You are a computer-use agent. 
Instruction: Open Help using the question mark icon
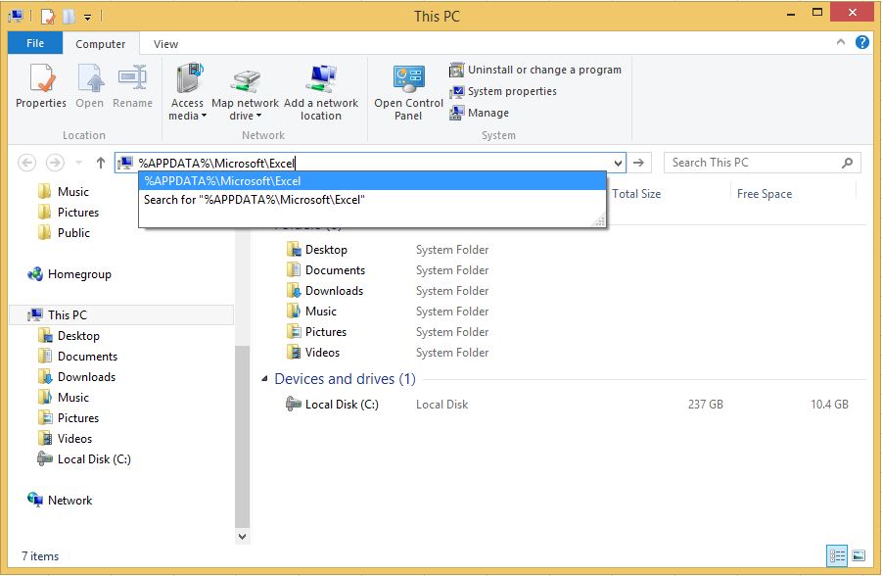coord(861,42)
